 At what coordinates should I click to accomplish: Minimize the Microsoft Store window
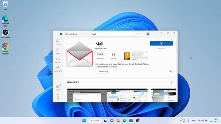pyautogui.click(x=161, y=33)
